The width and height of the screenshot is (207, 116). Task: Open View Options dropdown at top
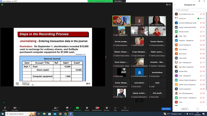[x=119, y=1]
